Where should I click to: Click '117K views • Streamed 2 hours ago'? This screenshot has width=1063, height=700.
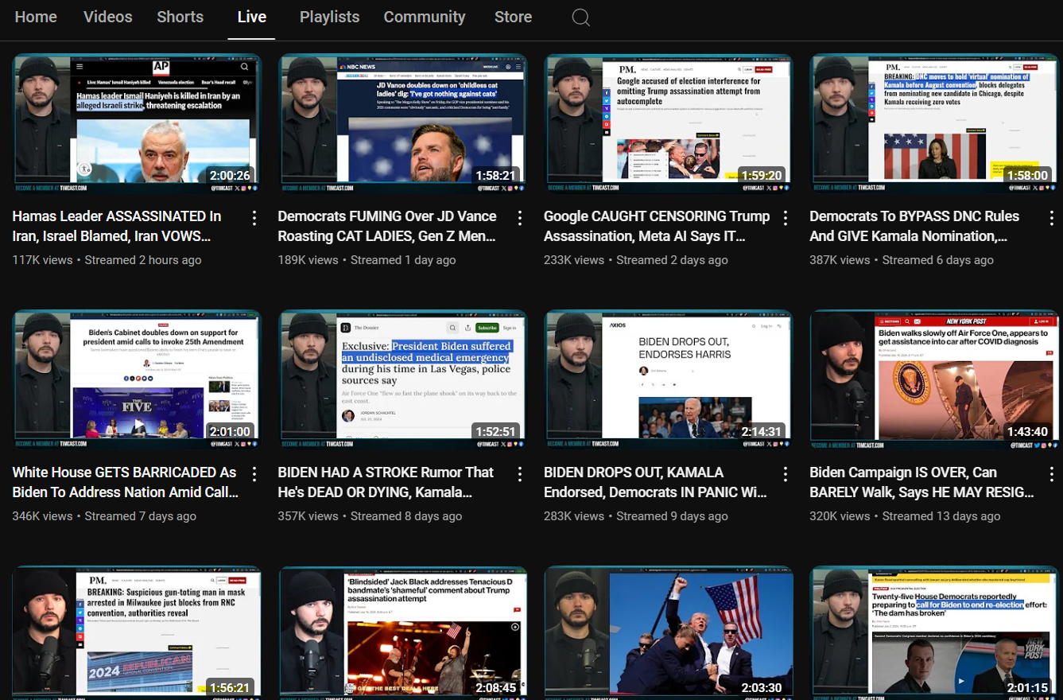click(x=107, y=260)
